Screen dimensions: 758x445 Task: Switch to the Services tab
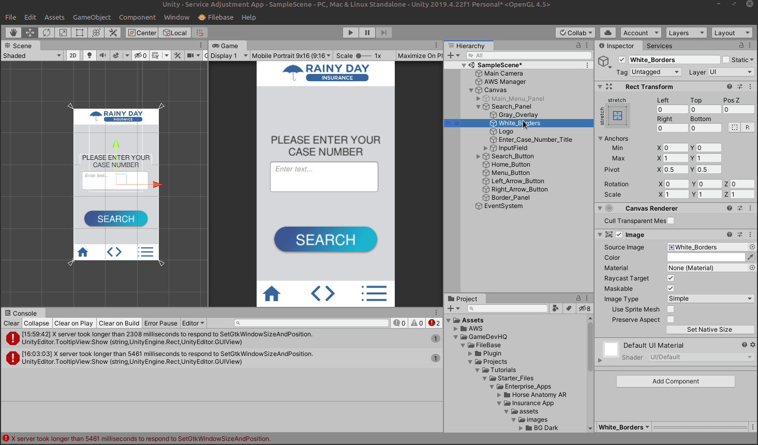click(x=659, y=46)
